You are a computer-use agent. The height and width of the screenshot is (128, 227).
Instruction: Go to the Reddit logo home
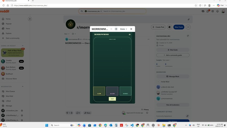coord(5,11)
